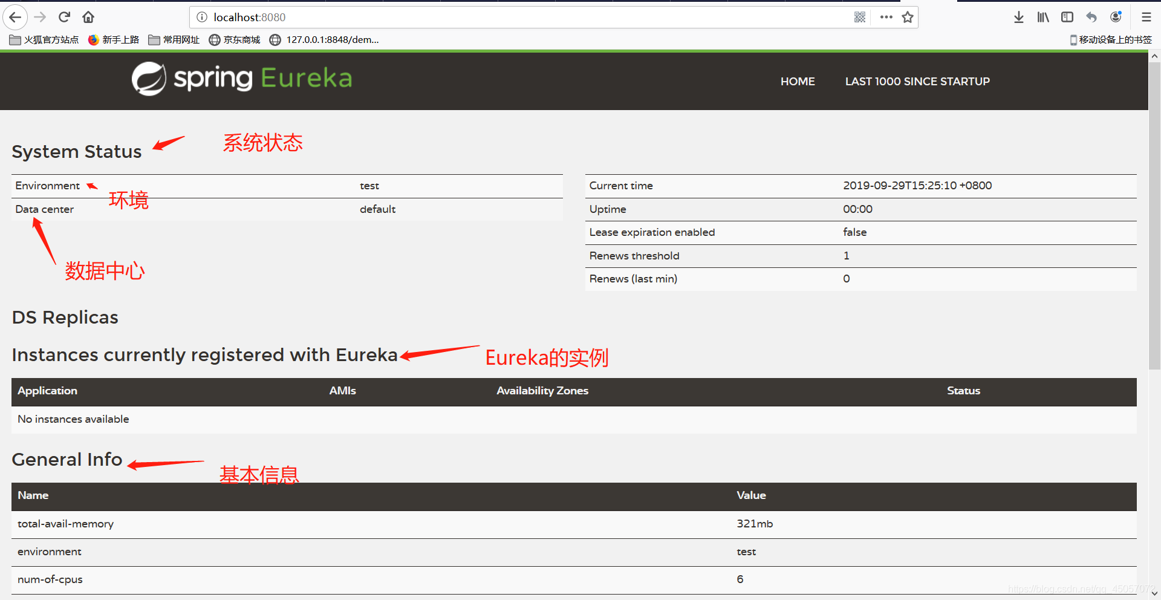Click the Application column header

[47, 391]
